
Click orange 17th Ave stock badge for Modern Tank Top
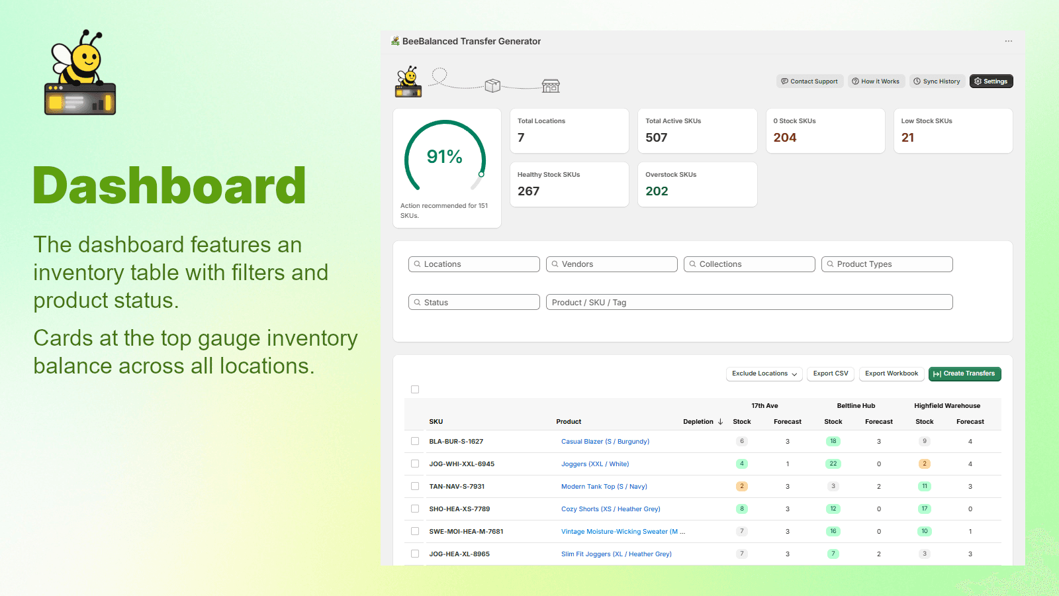pyautogui.click(x=742, y=486)
